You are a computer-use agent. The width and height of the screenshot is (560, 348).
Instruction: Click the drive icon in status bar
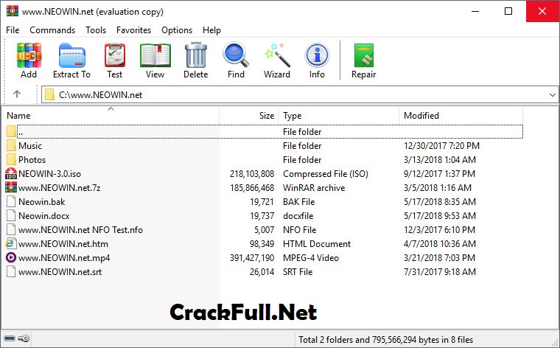click(10, 338)
